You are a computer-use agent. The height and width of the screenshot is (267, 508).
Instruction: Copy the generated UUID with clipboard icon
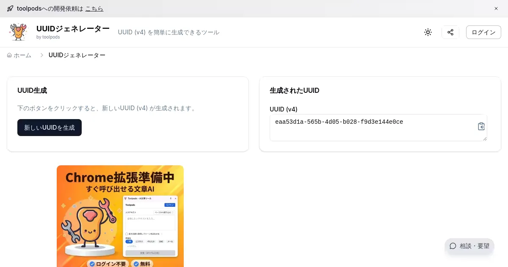pyautogui.click(x=481, y=126)
